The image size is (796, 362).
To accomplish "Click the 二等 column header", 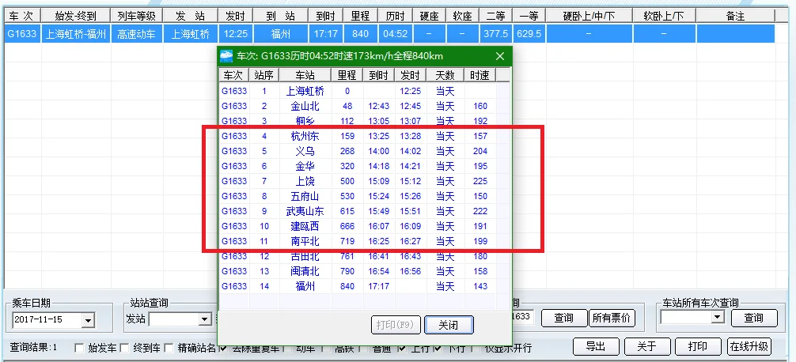I will tap(496, 16).
